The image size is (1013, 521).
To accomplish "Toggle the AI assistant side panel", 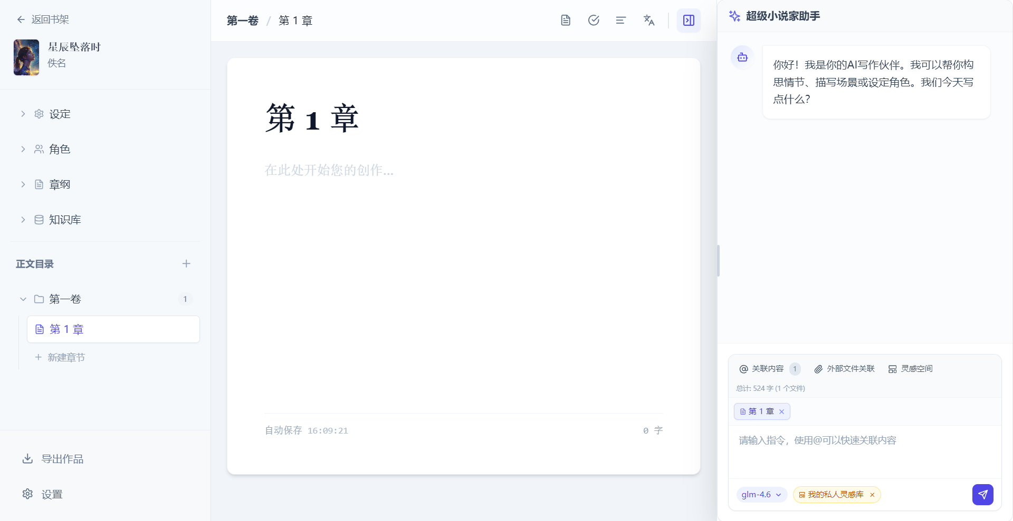I will pyautogui.click(x=689, y=21).
